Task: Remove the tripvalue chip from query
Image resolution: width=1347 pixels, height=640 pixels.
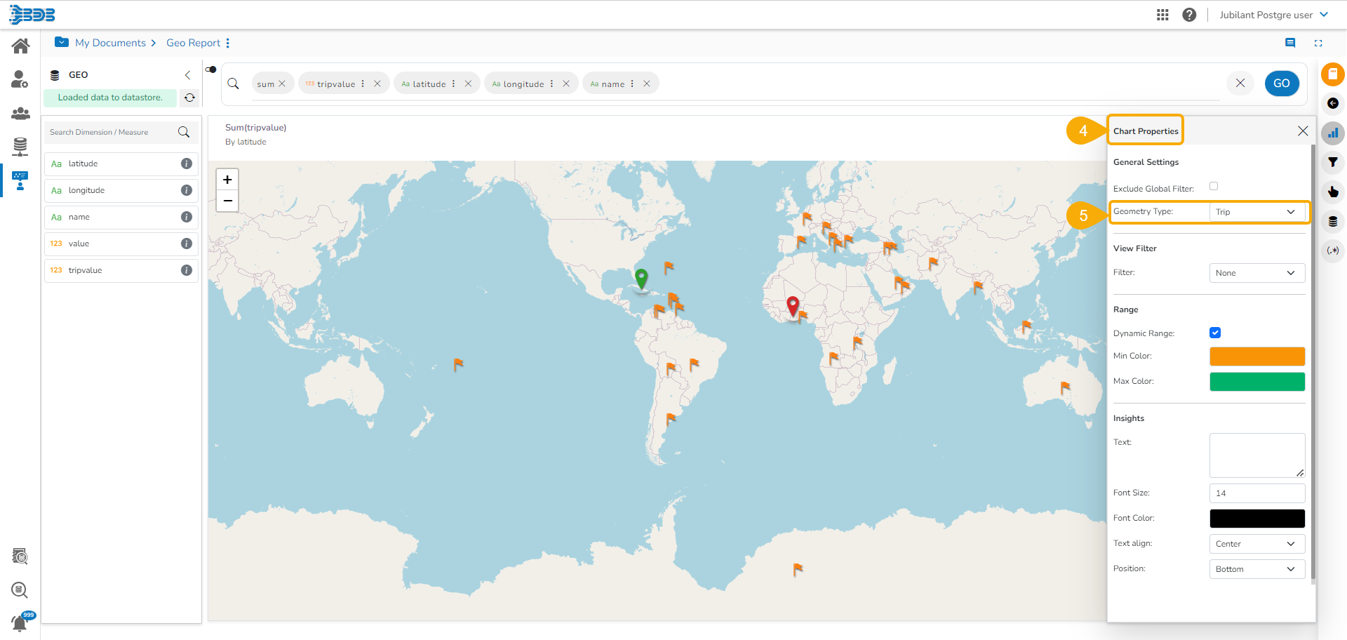Action: [x=377, y=84]
